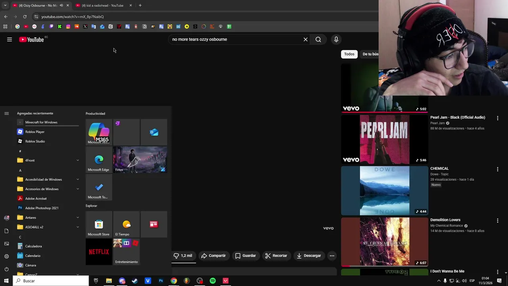The width and height of the screenshot is (508, 286).
Task: Mute the Ozzy Osbourne tab audio
Action: point(61,6)
